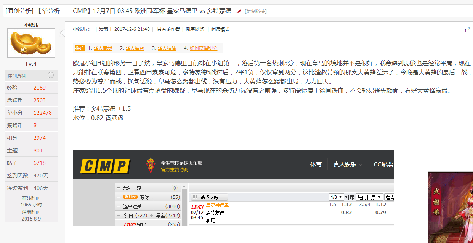Click the 发表于 2017-12-6 21:40 timestamp
The image size is (473, 243).
[x=124, y=29]
